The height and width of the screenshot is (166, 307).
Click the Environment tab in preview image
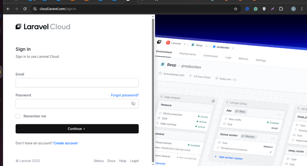coord(164,52)
